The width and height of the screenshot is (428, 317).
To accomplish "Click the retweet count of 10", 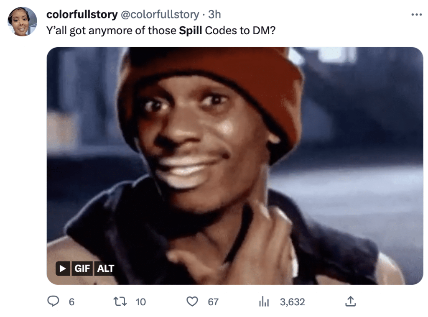I will point(141,302).
